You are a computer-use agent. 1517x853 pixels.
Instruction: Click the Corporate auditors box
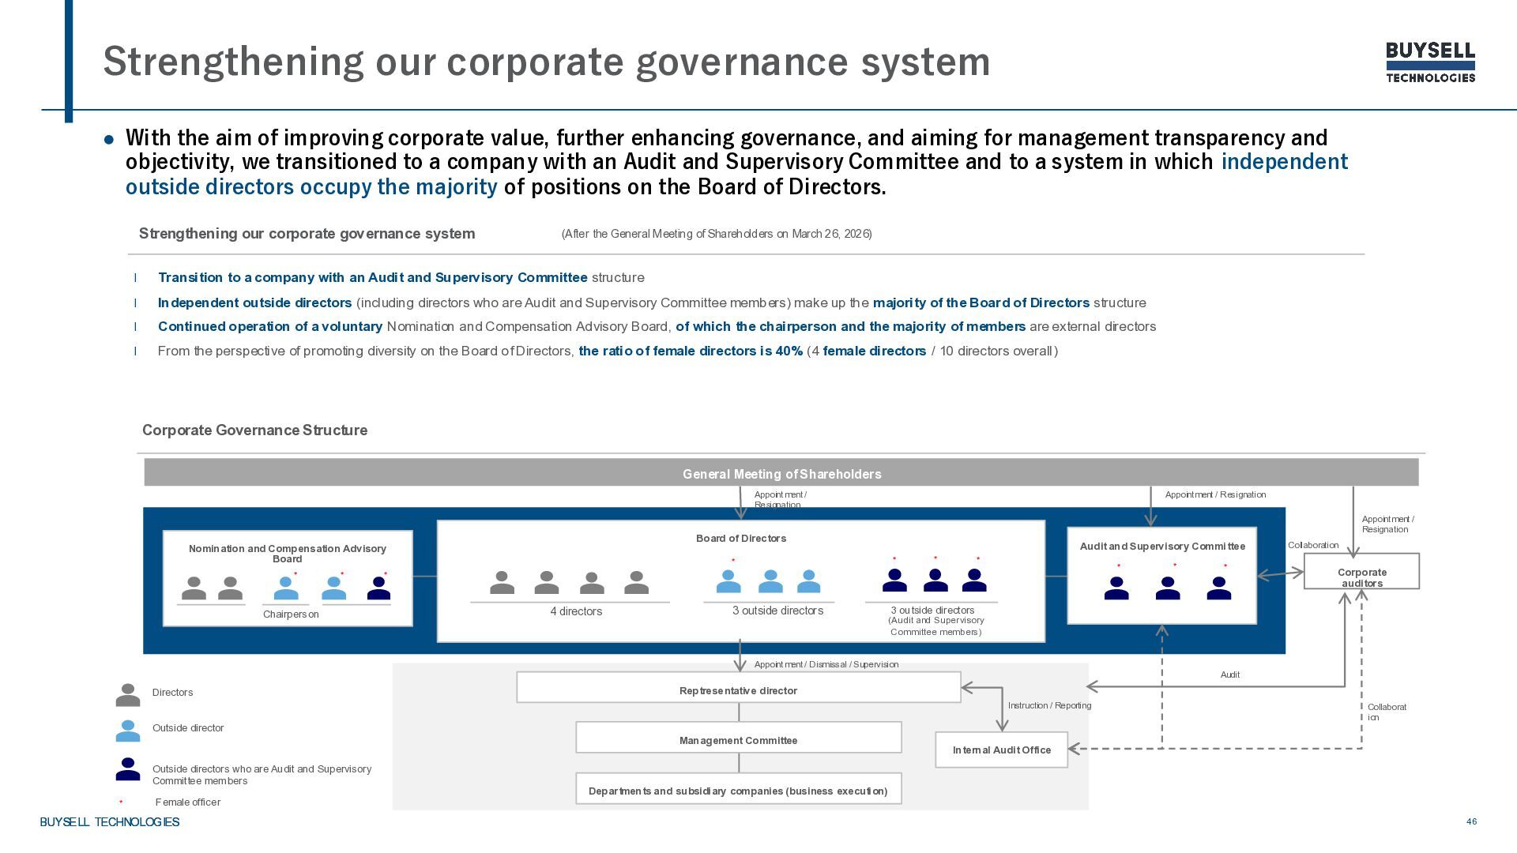(x=1361, y=572)
